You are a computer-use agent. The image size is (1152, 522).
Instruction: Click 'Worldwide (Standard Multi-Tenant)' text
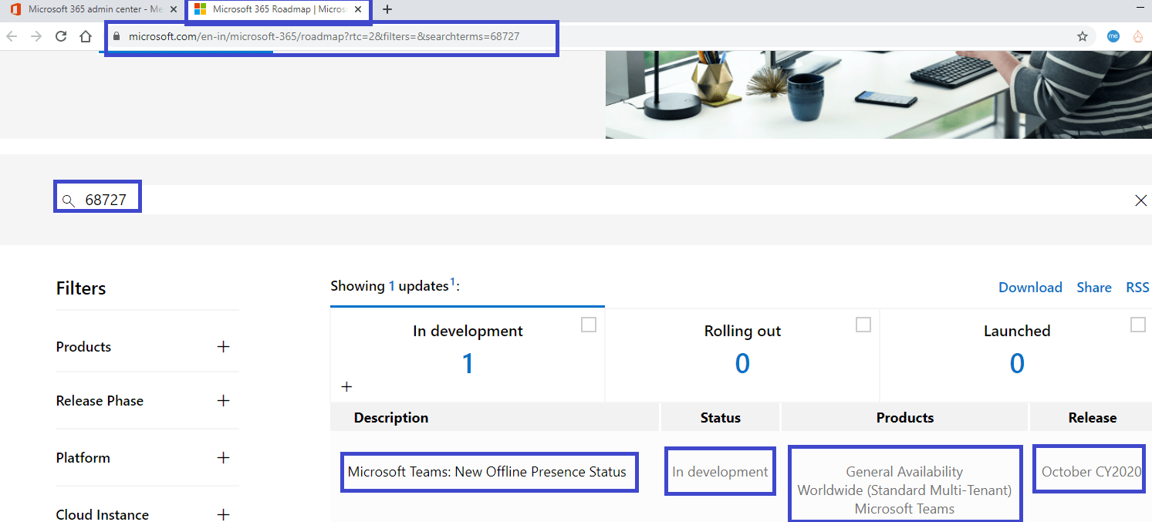pyautogui.click(x=904, y=490)
